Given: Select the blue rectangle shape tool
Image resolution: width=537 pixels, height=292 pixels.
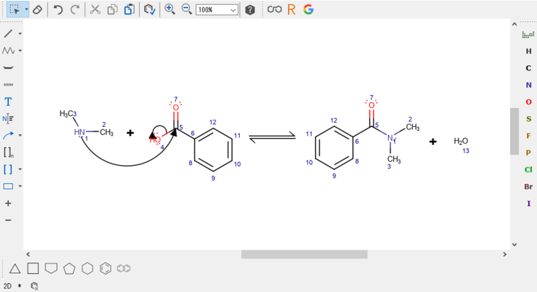Looking at the screenshot, I should pos(8,186).
